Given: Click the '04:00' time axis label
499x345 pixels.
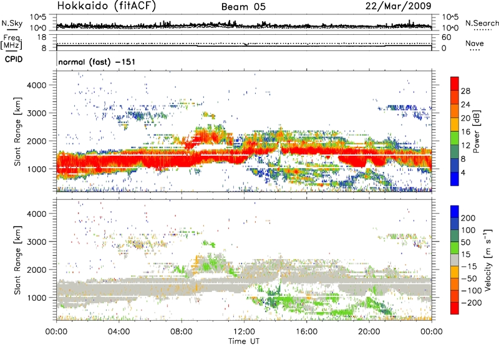Looking at the screenshot, I should 119,332.
